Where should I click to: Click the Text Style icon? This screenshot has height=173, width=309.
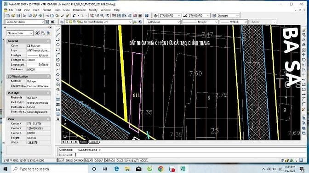tap(155, 16)
